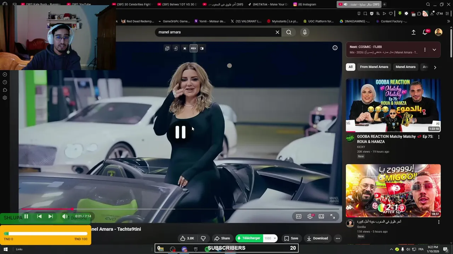Click the green Télécharger button
Image resolution: width=453 pixels, height=254 pixels.
click(x=249, y=238)
